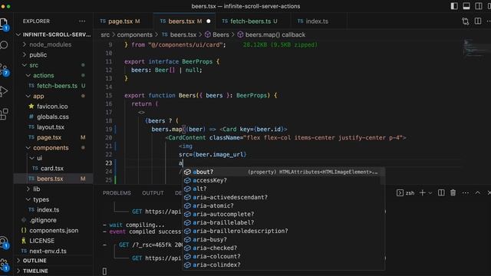Collapse types folder
The image size is (491, 276).
pyautogui.click(x=53, y=199)
